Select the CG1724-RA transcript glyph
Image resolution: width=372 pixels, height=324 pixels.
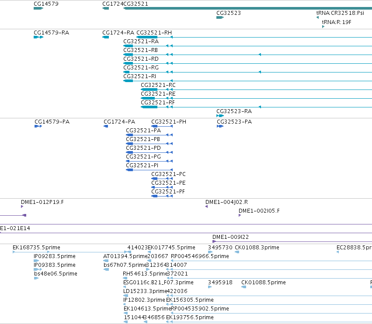(106, 37)
